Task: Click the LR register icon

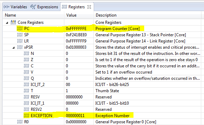Action: click(x=20, y=41)
